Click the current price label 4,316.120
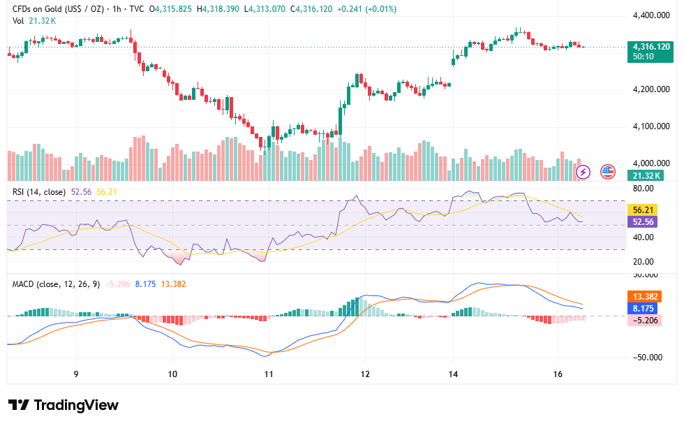 650,47
